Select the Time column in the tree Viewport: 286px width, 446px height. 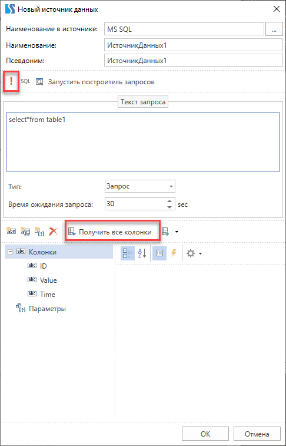point(48,295)
